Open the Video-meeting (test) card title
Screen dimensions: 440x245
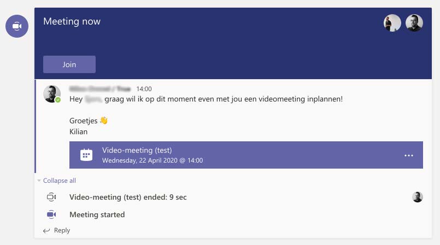(137, 150)
